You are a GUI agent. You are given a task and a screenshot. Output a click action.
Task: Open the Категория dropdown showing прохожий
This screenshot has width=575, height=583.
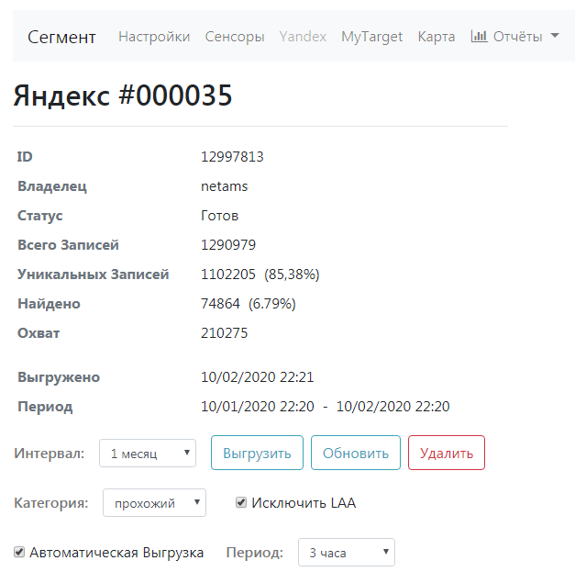coord(154,503)
